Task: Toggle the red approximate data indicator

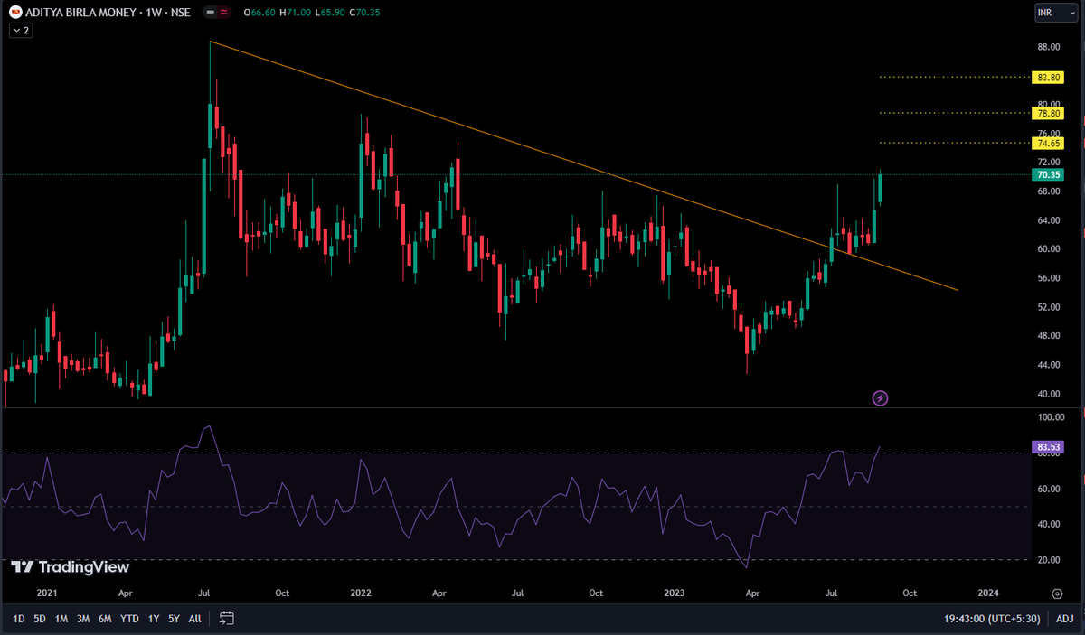Action: tap(224, 13)
